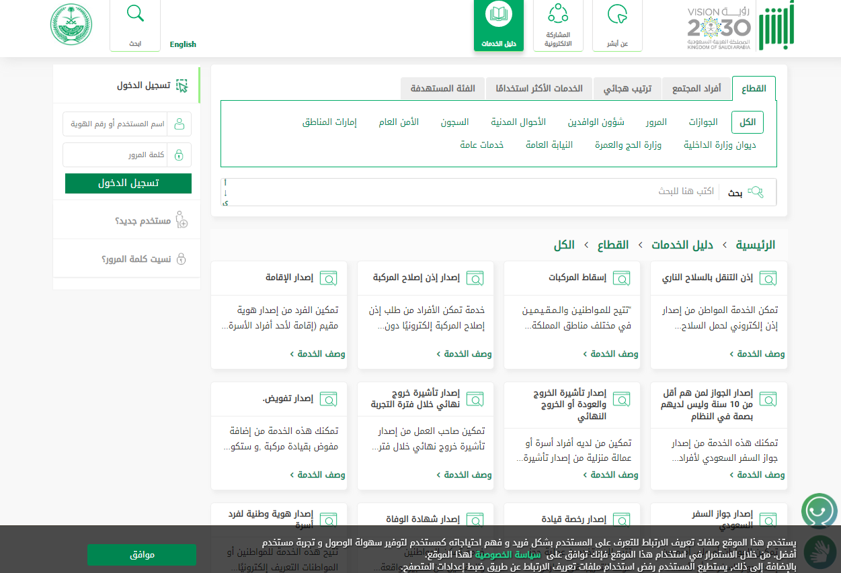
Task: Switch to الخدمات الأكثر استخدامًا tab
Action: pos(538,89)
